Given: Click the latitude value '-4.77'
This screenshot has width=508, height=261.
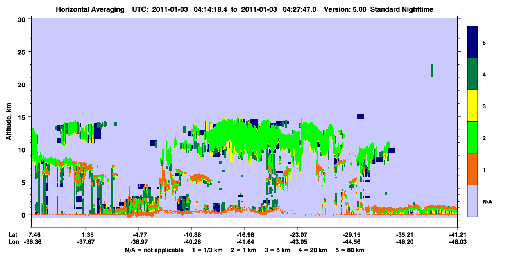Looking at the screenshot, I should pyautogui.click(x=138, y=235).
